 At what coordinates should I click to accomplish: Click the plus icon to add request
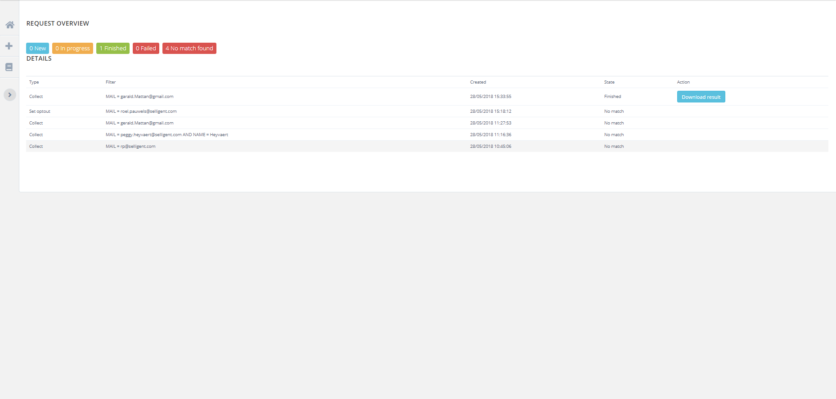click(x=9, y=46)
